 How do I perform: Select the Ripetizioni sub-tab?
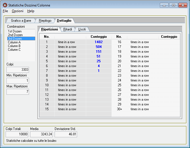click(x=50, y=29)
